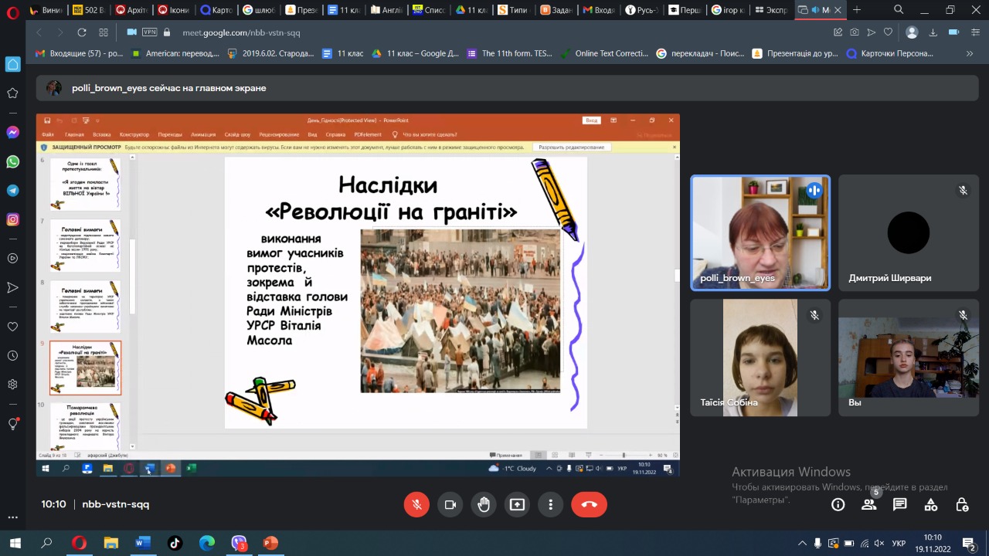The width and height of the screenshot is (989, 556).
Task: Open Opera Easy Setup menu
Action: (x=975, y=32)
